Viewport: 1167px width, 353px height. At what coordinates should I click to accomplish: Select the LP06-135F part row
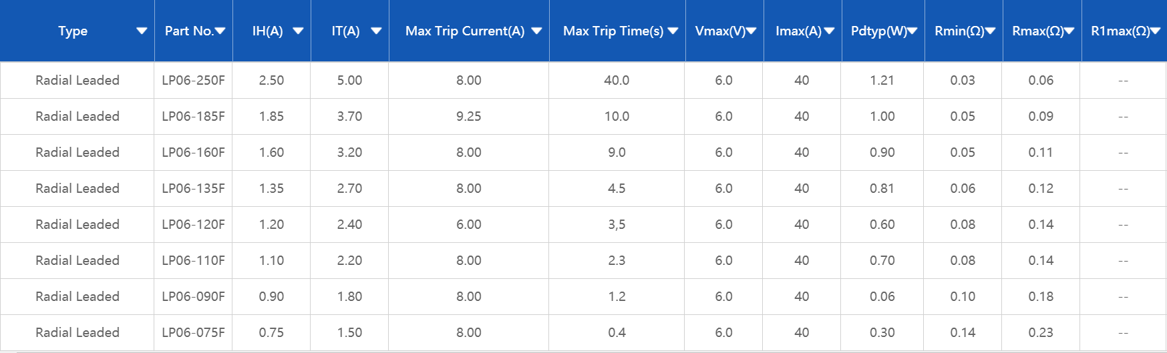click(x=193, y=188)
